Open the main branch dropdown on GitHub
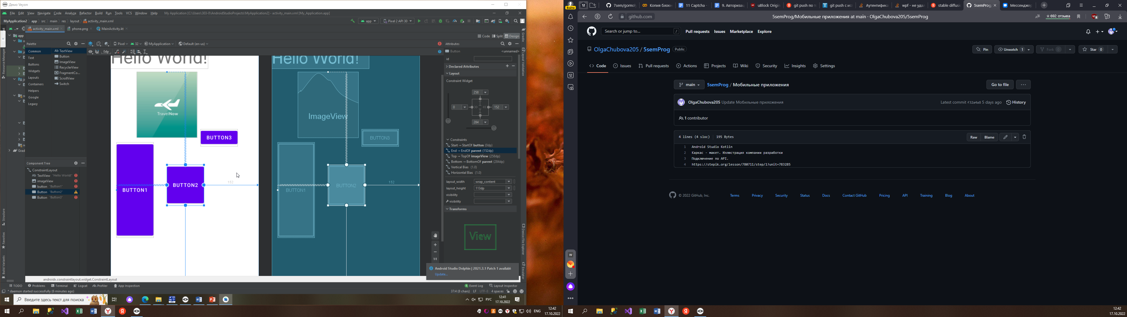The image size is (1127, 317). pyautogui.click(x=689, y=85)
